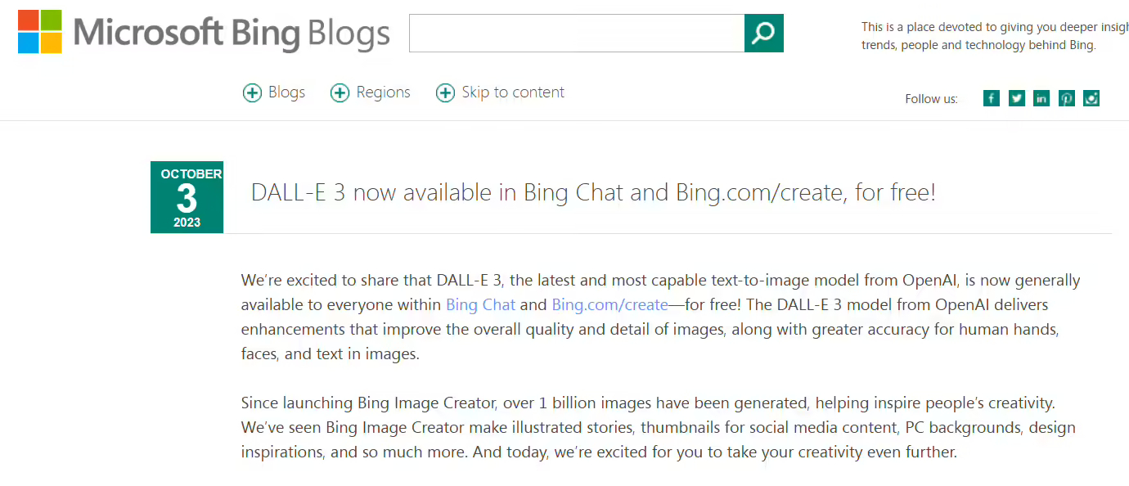Screen dimensions: 1129x486
Task: Click inside the search input field
Action: pos(573,33)
